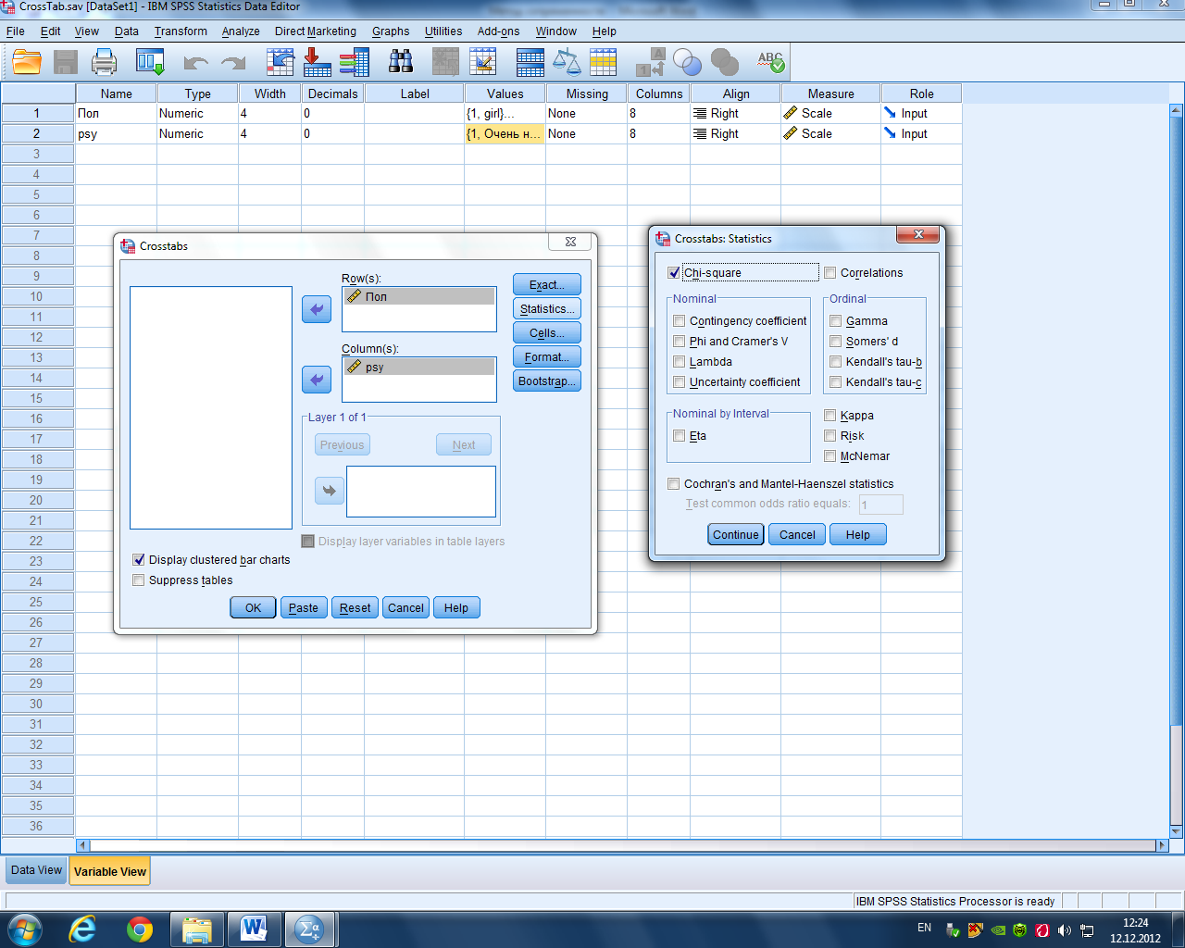Click Cancel in Crosstabs: Statistics dialog
The image size is (1185, 948).
point(797,534)
